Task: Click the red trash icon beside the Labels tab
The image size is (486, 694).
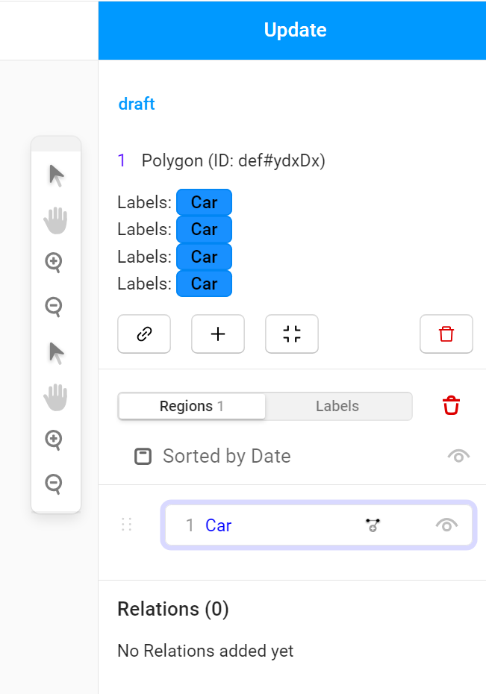Action: 451,405
